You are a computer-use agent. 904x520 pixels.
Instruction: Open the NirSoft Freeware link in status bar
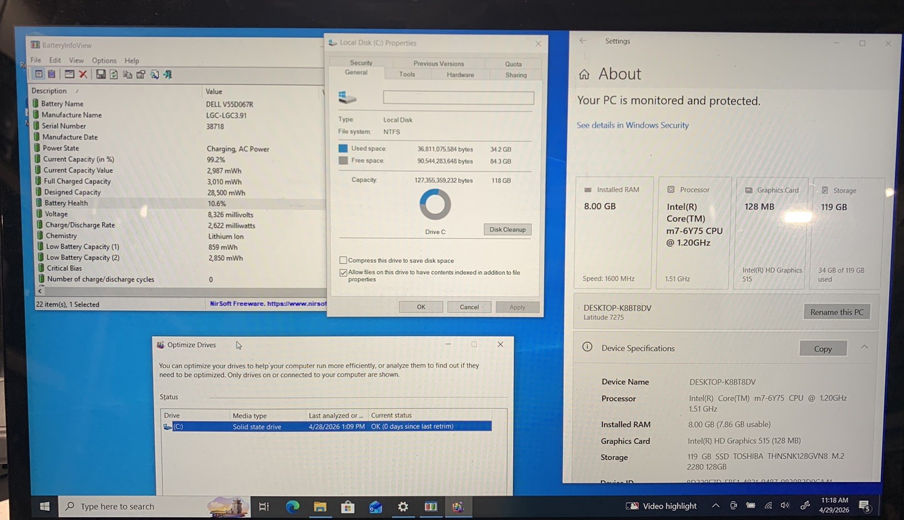(x=268, y=304)
